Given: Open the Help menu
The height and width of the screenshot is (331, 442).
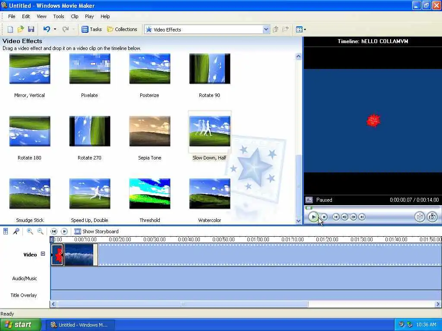Looking at the screenshot, I should [105, 16].
